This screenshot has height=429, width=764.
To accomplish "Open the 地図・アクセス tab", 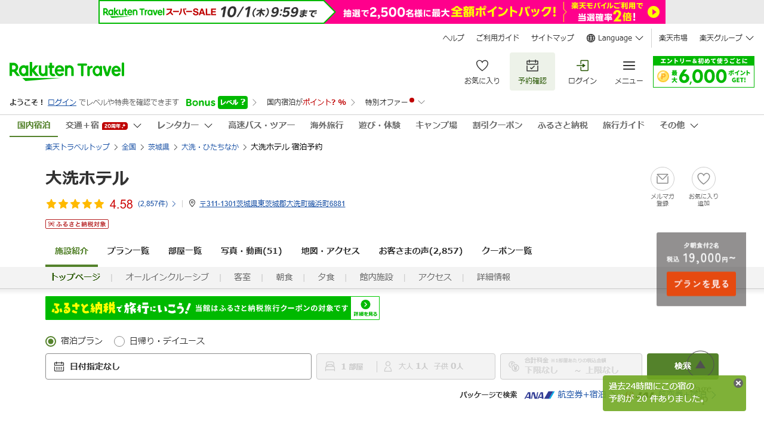I will [x=331, y=251].
